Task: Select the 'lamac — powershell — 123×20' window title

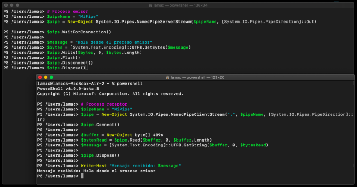Action: [197, 77]
